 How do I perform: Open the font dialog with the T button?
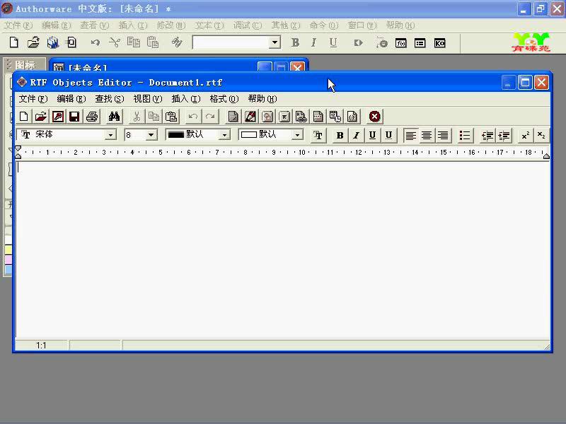[318, 136]
